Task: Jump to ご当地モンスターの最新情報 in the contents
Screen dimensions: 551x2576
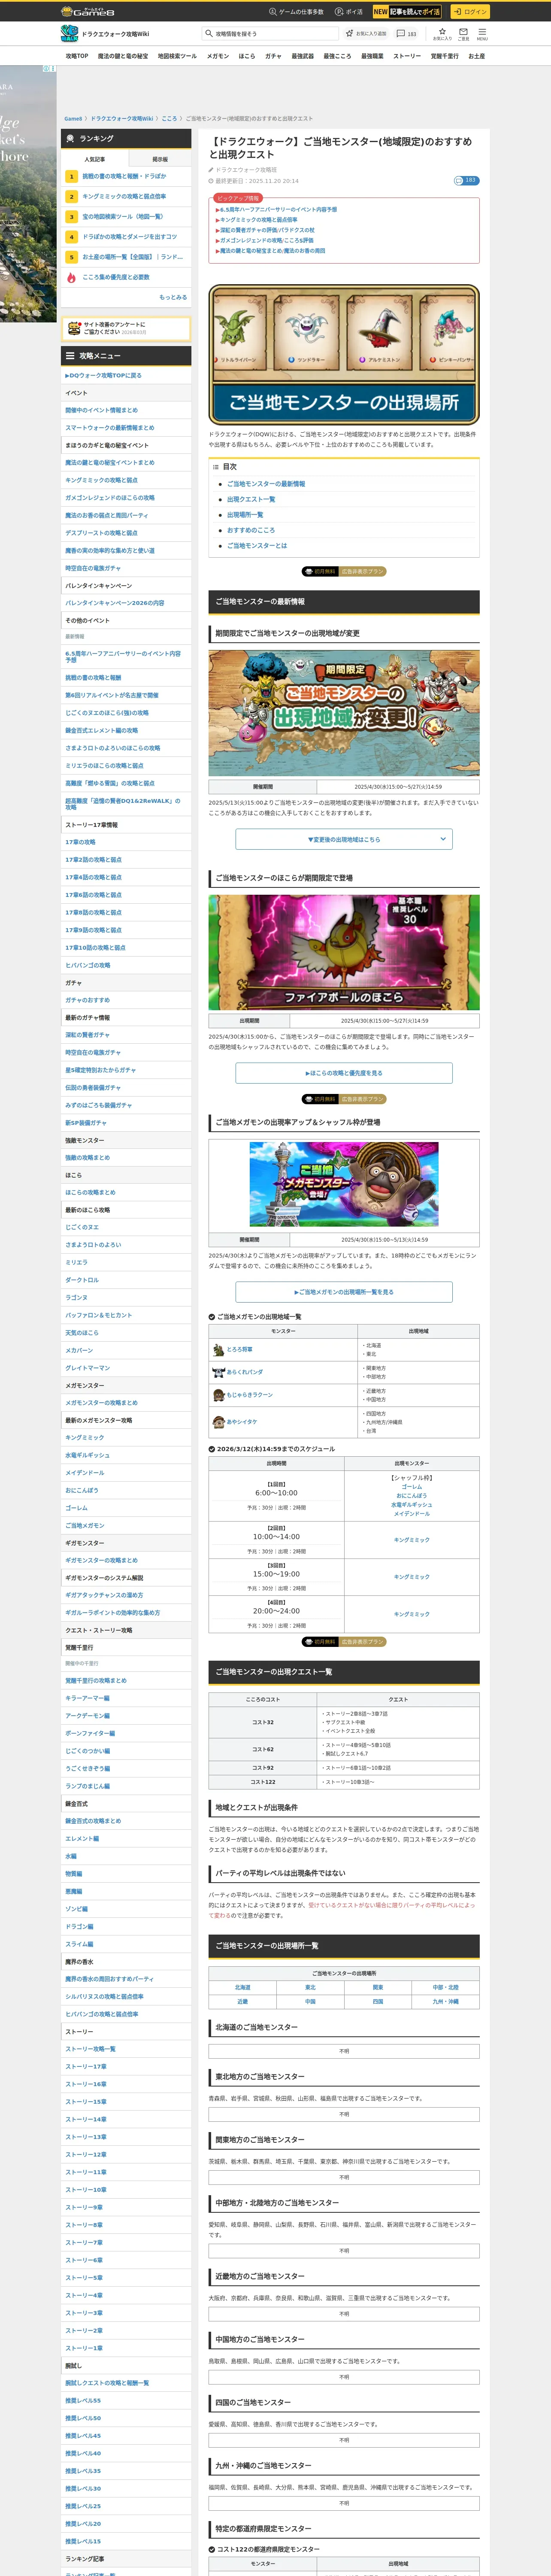Action: pyautogui.click(x=266, y=484)
